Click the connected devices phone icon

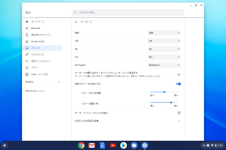point(27,35)
